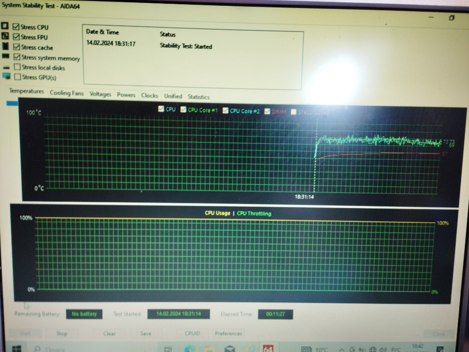Toggle the DIMM legend checkbox
Viewport: 469px width, 352px height.
[x=267, y=111]
